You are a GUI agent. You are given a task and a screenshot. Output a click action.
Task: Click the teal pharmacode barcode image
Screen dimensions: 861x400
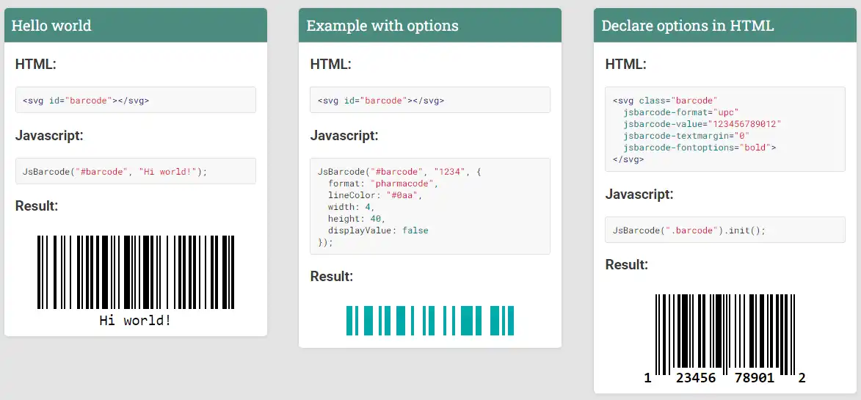429,321
